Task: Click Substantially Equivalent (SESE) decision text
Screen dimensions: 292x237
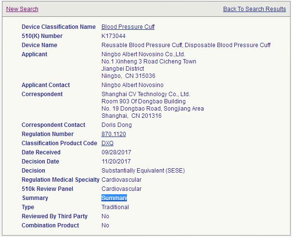Action: [x=143, y=171]
